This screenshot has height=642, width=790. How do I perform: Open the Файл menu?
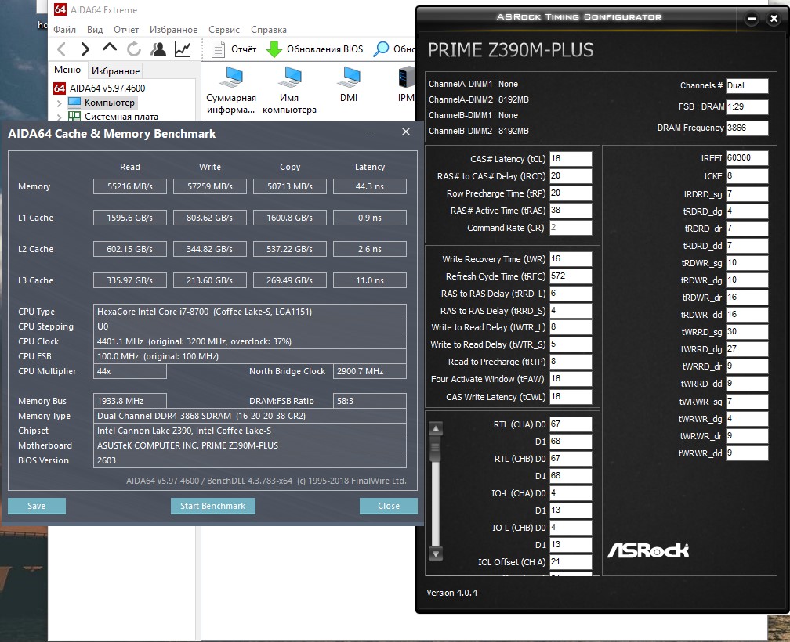click(64, 30)
